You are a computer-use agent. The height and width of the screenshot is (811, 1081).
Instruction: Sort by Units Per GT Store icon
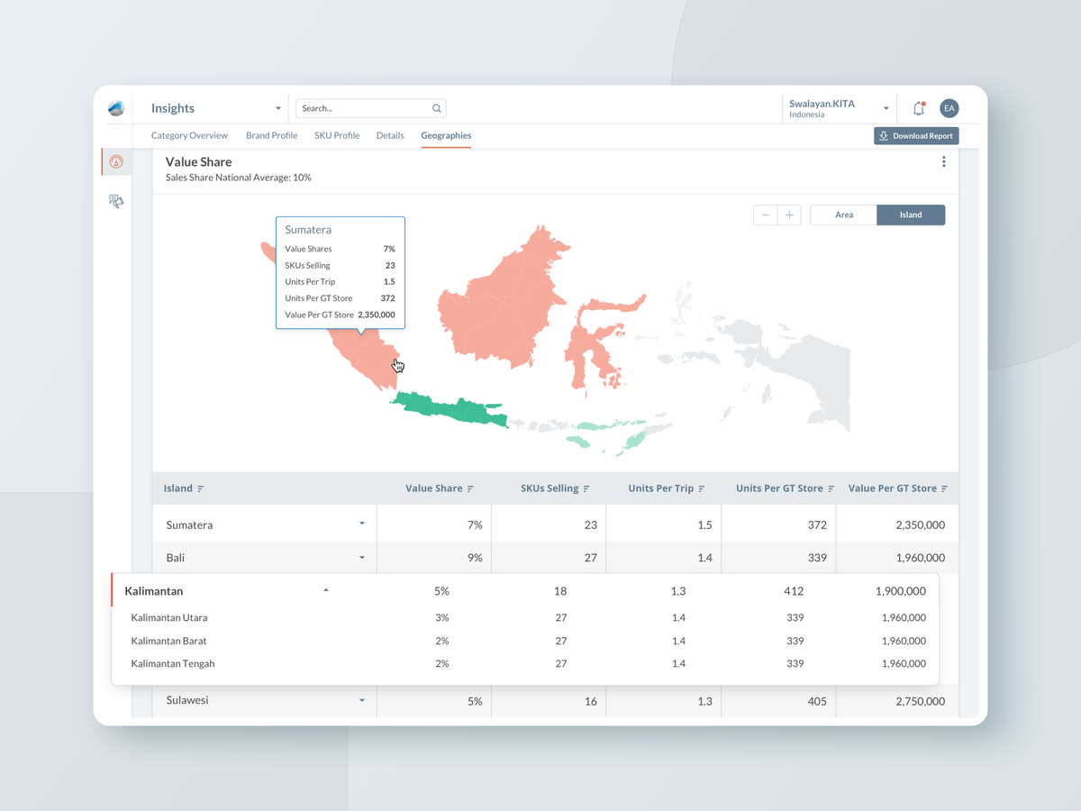(831, 488)
